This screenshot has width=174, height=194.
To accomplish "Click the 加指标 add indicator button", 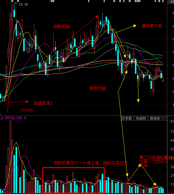I will tap(141, 118).
